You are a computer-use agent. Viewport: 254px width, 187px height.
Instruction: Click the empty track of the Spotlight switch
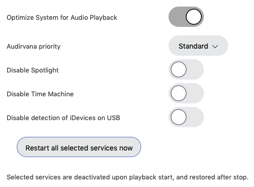click(x=195, y=69)
